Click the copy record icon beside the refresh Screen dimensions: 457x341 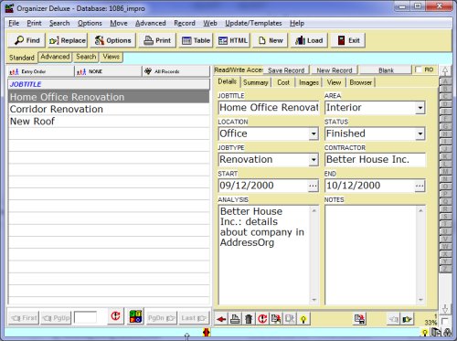276,319
